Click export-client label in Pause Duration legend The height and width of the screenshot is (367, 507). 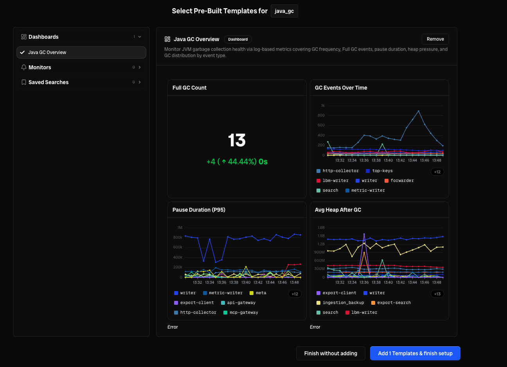pos(197,303)
